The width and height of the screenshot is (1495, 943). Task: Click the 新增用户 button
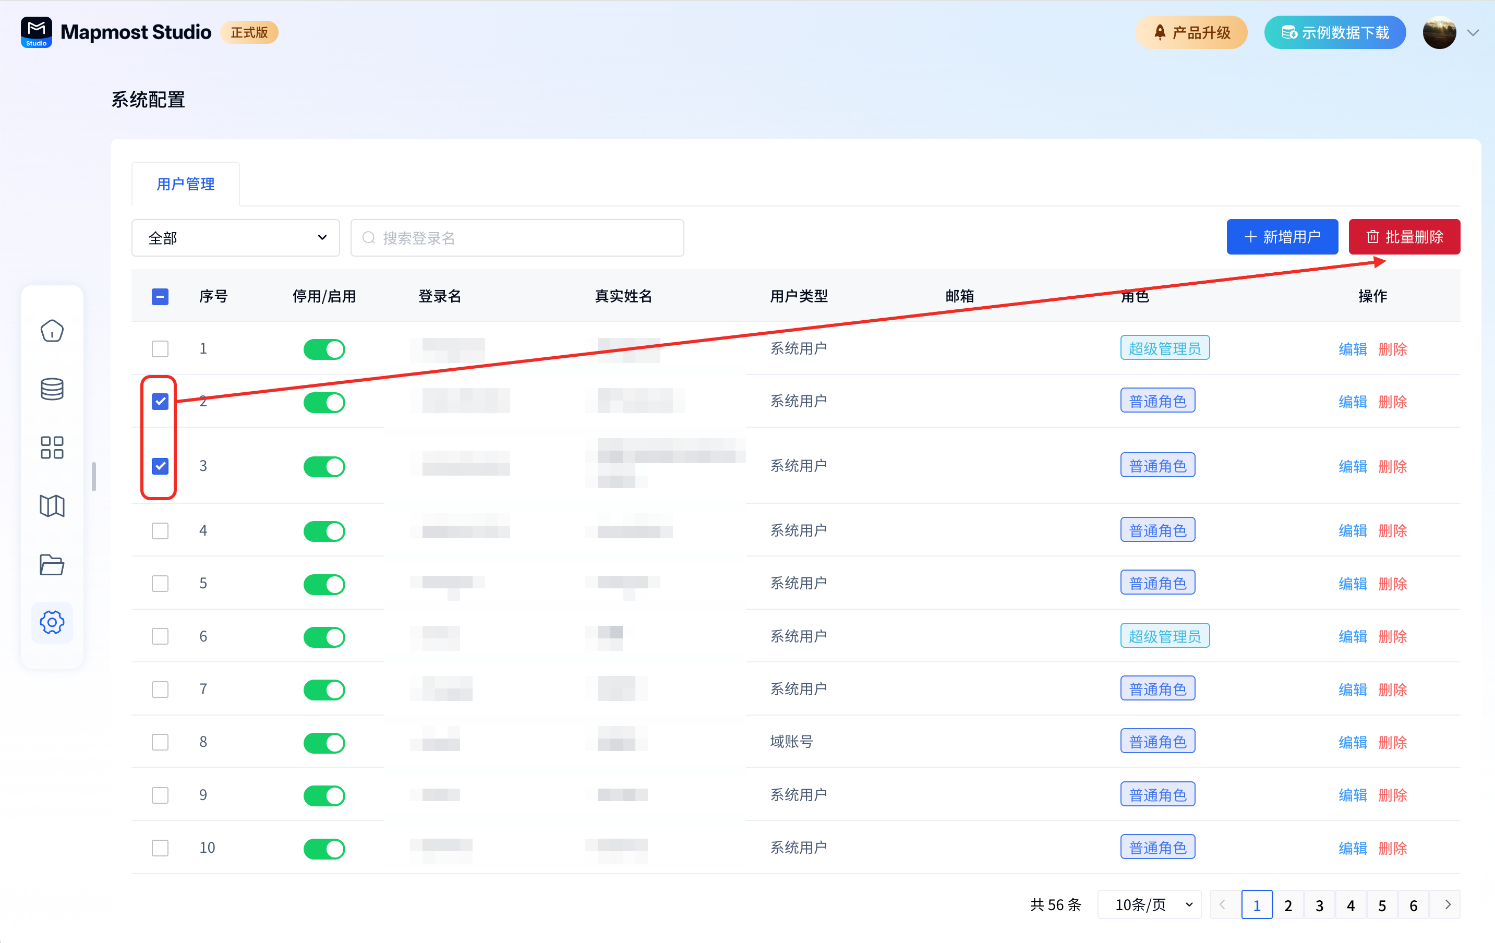click(1282, 237)
